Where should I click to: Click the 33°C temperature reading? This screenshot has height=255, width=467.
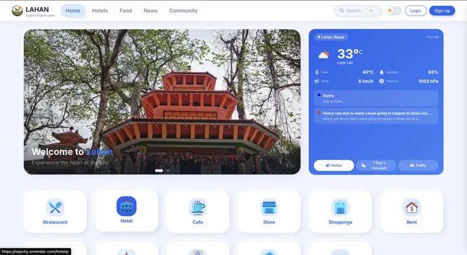350,54
